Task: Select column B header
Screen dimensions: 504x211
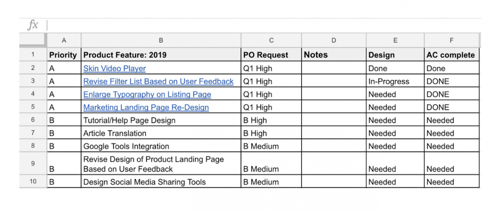Action: [161, 40]
